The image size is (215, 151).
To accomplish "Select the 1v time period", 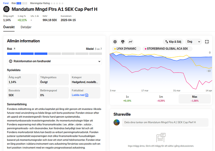I will [x=127, y=99].
